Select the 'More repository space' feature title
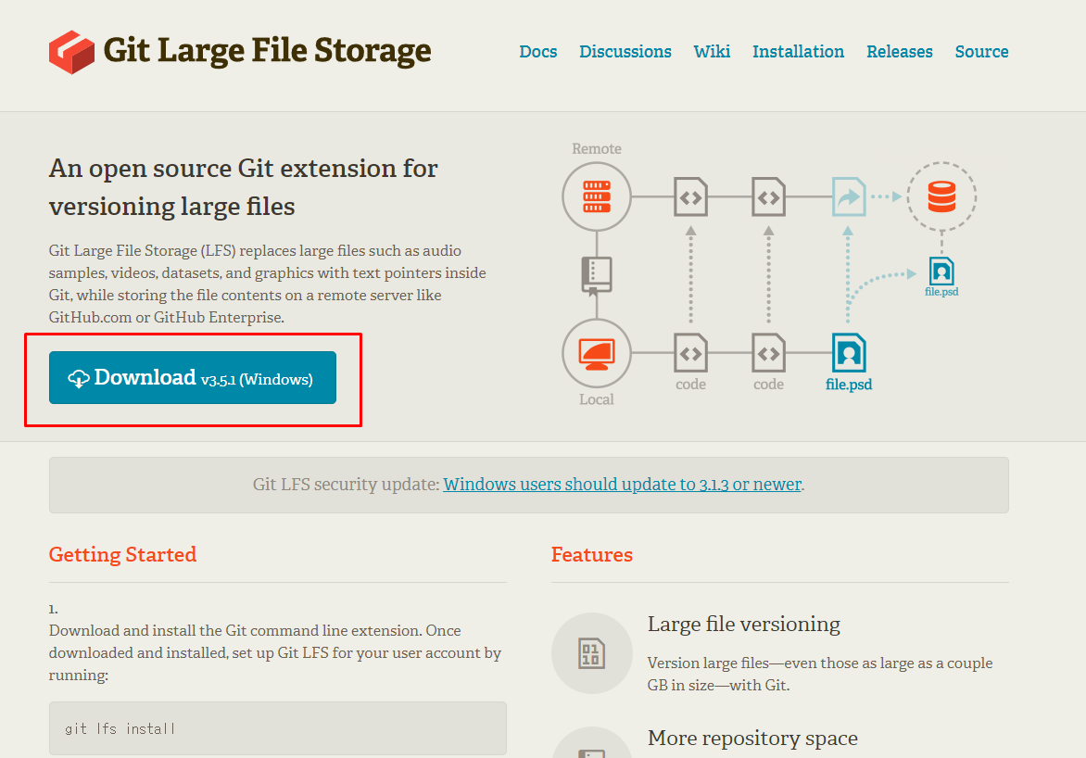This screenshot has width=1086, height=758. (752, 739)
